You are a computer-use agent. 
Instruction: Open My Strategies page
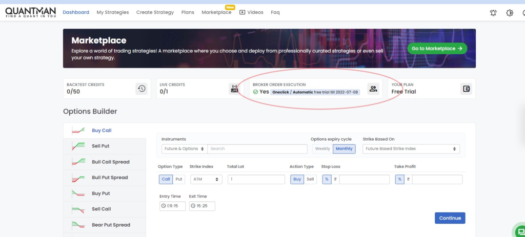click(113, 12)
